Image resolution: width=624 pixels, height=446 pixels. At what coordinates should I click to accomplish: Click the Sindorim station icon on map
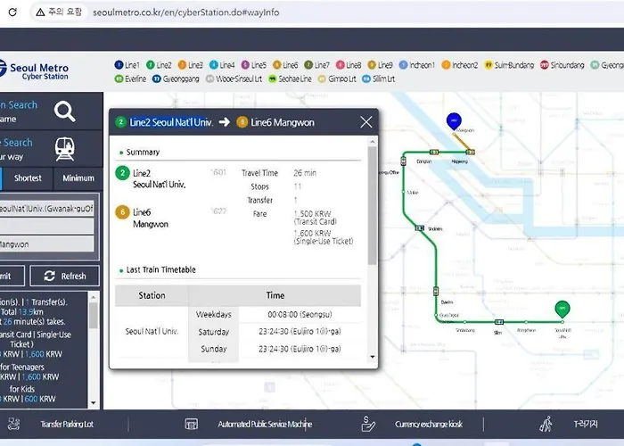click(420, 228)
